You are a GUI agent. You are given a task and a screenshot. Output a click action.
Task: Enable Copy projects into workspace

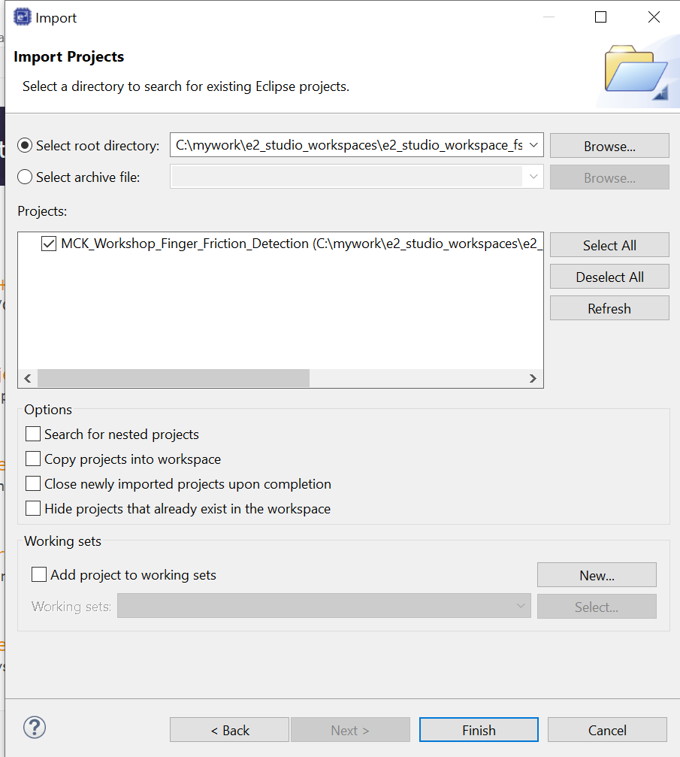[x=33, y=459]
